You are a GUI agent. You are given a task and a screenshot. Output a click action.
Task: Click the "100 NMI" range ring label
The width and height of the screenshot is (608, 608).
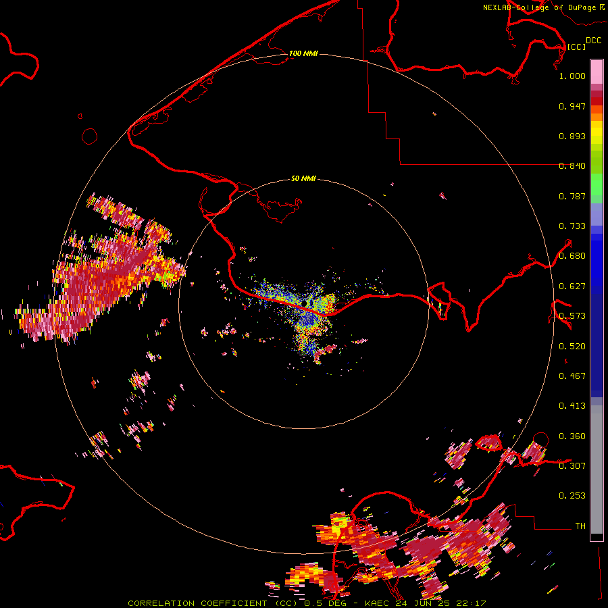pos(303,53)
